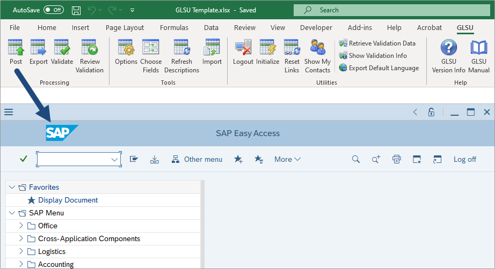Click Choose Fields in Tools group
This screenshot has height=269, width=495.
coord(150,56)
